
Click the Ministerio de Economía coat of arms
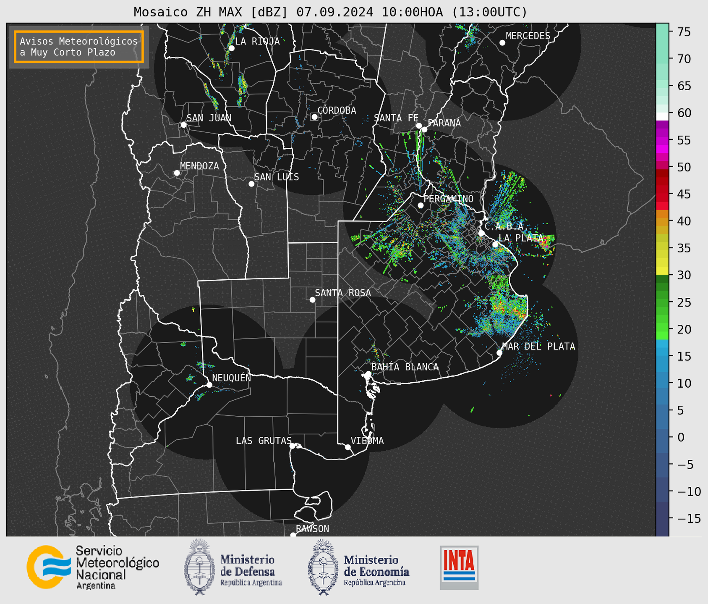(x=323, y=567)
